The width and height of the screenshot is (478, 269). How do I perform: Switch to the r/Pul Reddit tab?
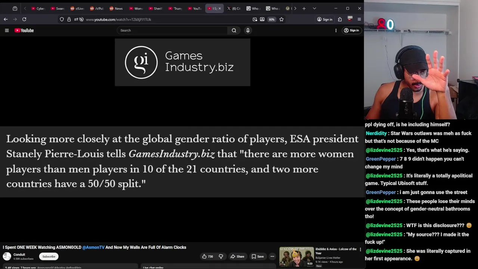click(x=96, y=8)
